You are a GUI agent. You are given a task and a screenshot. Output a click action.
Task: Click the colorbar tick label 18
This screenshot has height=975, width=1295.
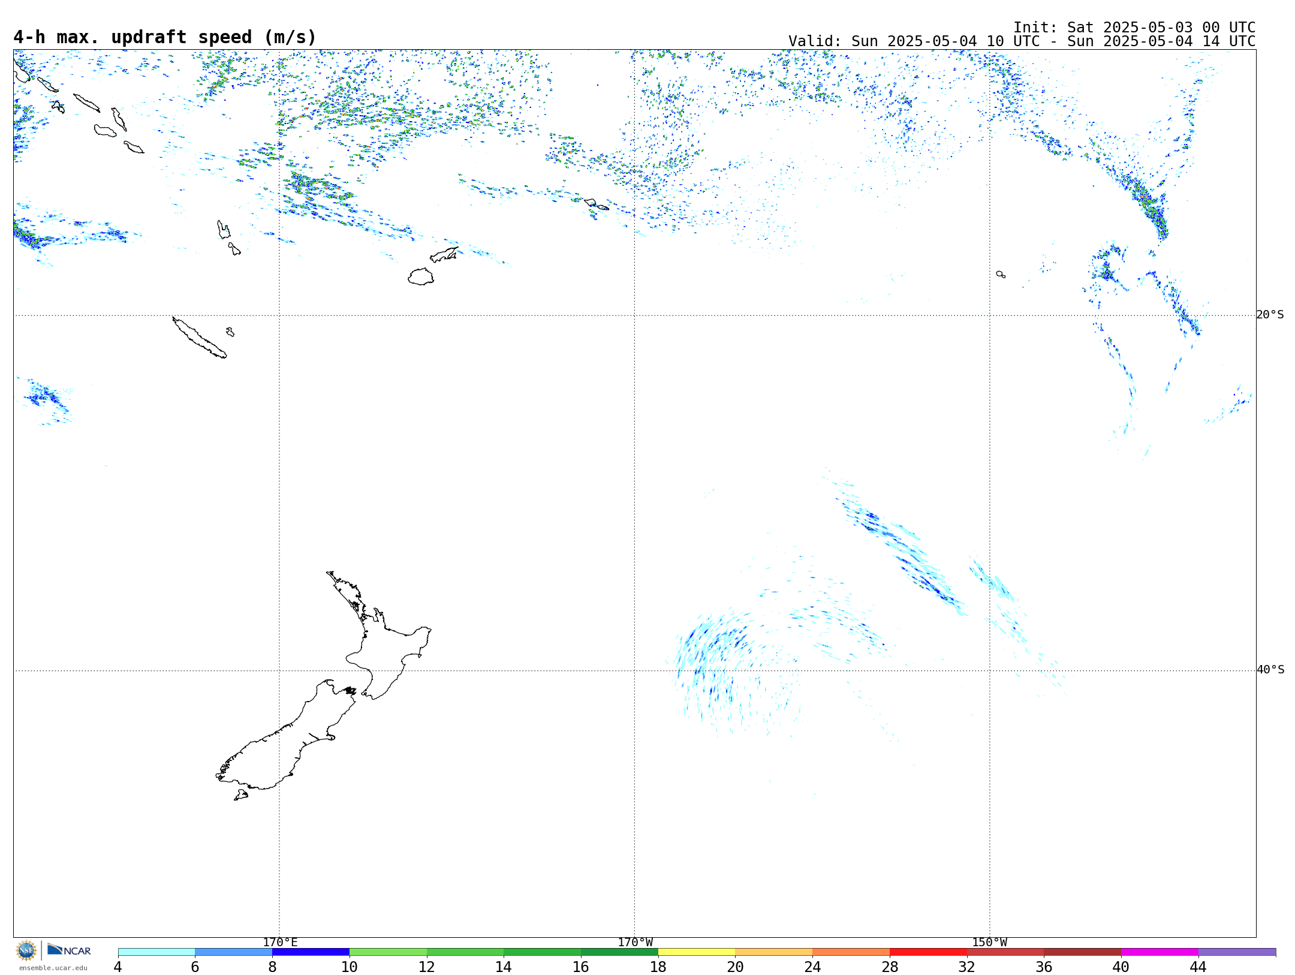point(658,967)
